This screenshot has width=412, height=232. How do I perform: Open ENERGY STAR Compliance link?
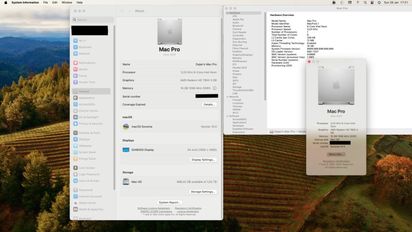tap(156, 211)
